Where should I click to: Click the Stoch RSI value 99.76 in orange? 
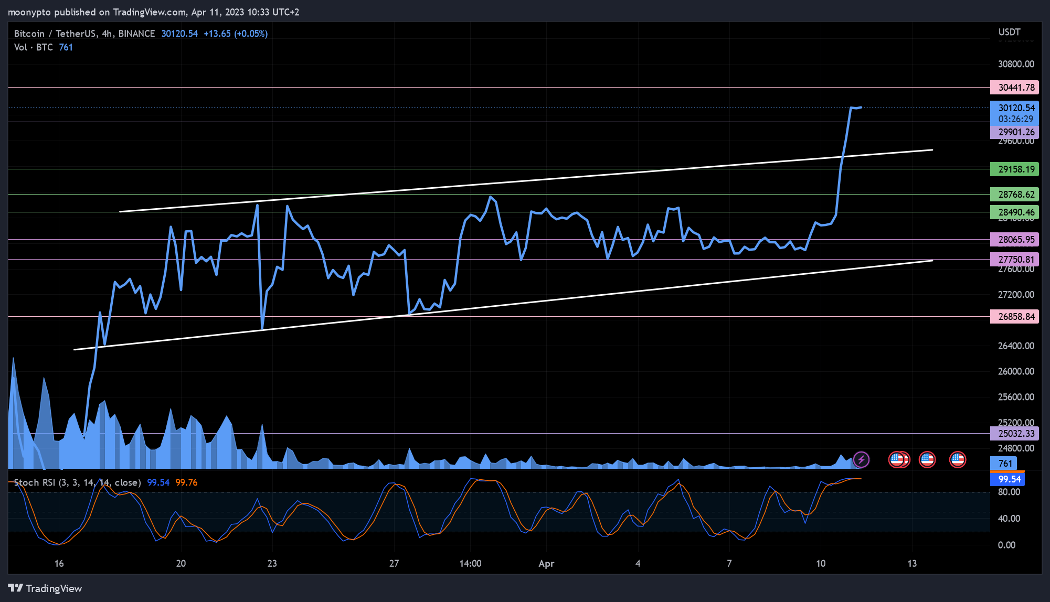click(186, 482)
